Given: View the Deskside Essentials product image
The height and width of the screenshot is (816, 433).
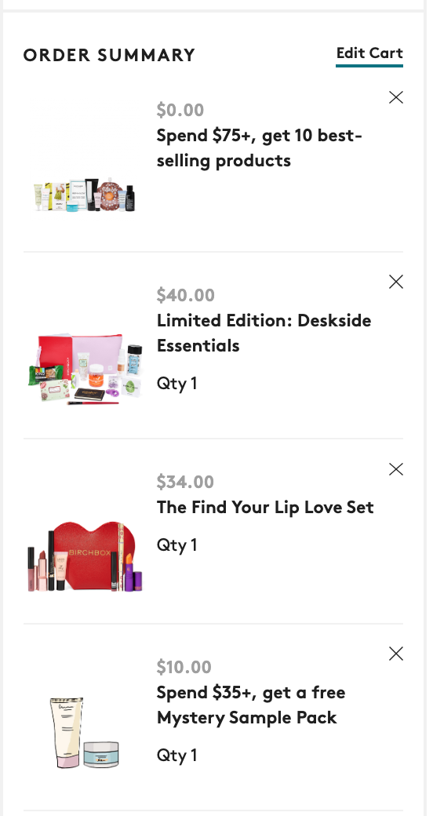Looking at the screenshot, I should point(85,370).
